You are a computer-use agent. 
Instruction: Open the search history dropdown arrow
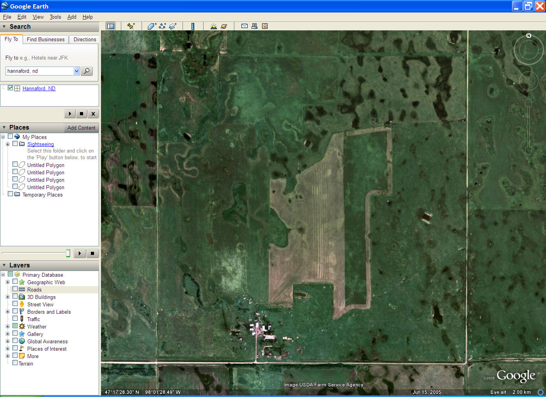[76, 71]
